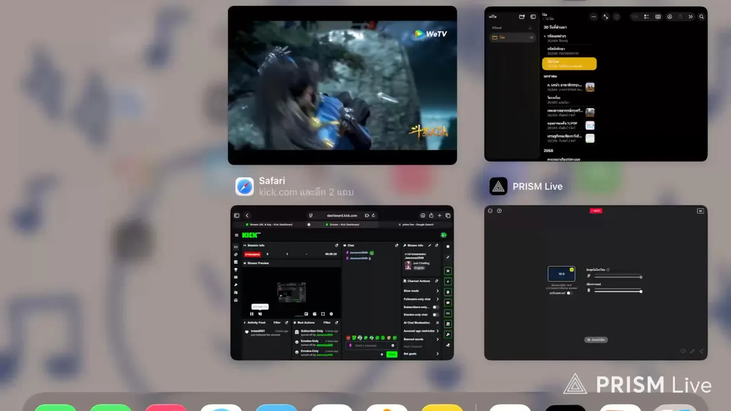Open Safari tab overview icon
Image resolution: width=731 pixels, height=411 pixels.
click(x=448, y=215)
